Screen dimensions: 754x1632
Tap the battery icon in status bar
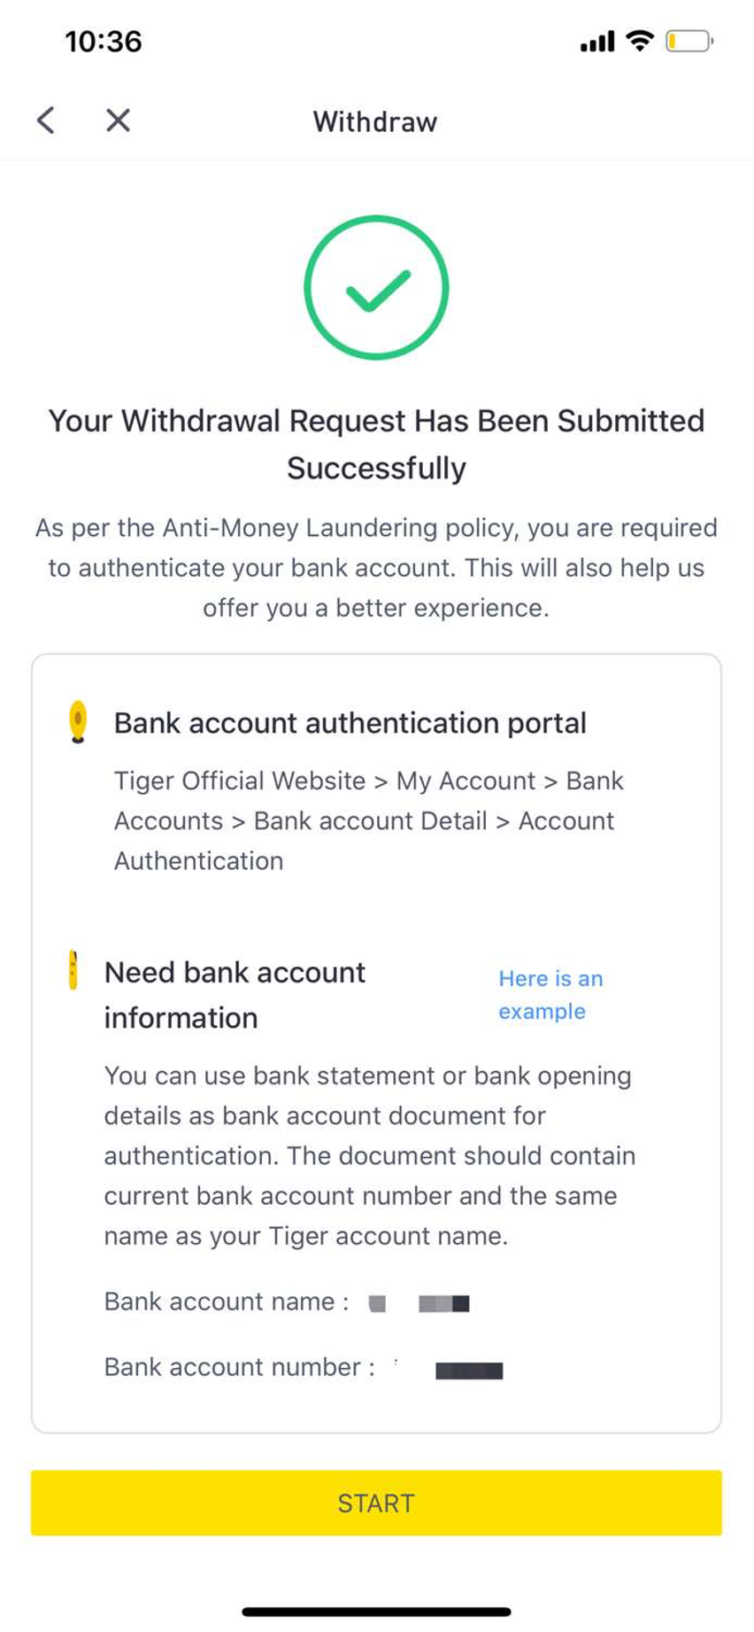pyautogui.click(x=689, y=41)
